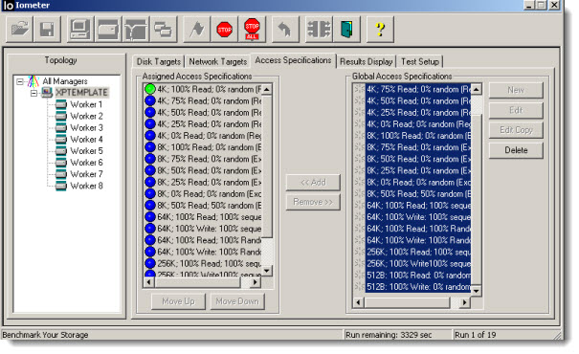Select global spec 256K; 100% Write
Screen dimensions: 579x354
pyautogui.click(x=418, y=263)
